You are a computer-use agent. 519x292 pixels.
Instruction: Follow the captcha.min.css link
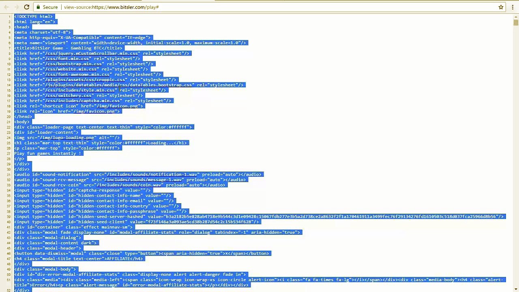tap(82, 101)
